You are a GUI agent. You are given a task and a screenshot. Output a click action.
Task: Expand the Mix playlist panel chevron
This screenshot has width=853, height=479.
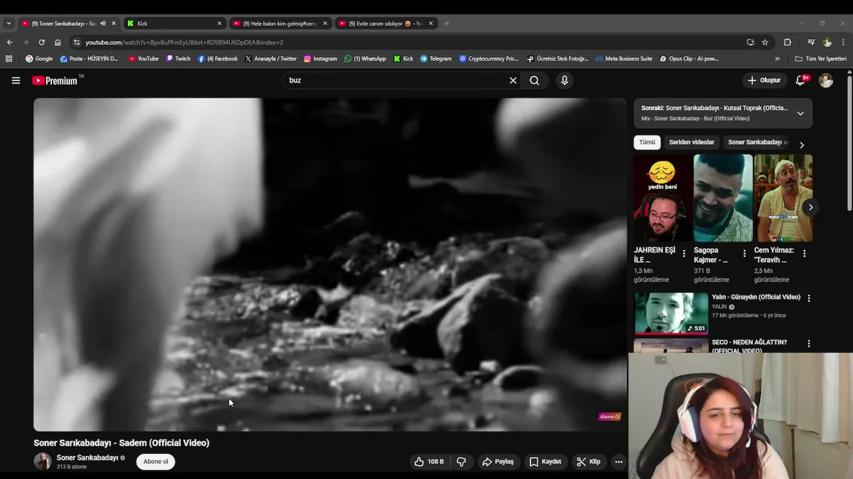[800, 113]
